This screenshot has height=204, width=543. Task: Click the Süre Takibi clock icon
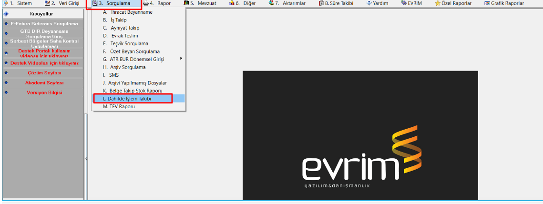(321, 3)
